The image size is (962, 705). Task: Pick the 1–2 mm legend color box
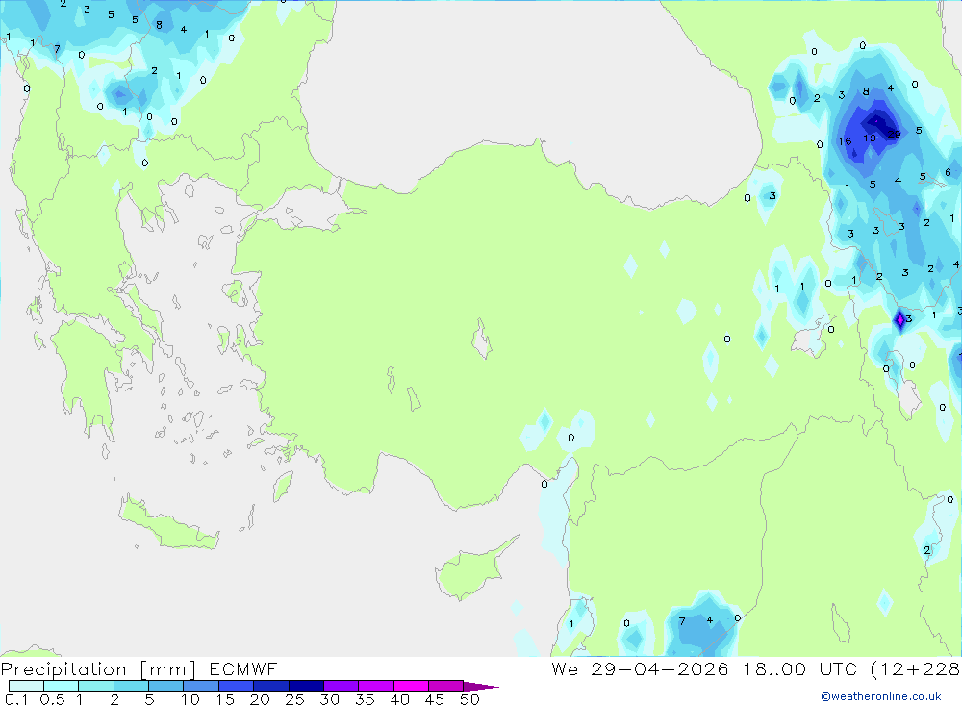95,686
